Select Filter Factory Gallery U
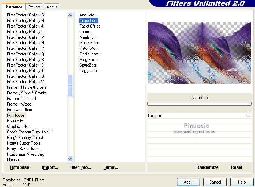Viewport: 255px width, 187px height. 25,76
